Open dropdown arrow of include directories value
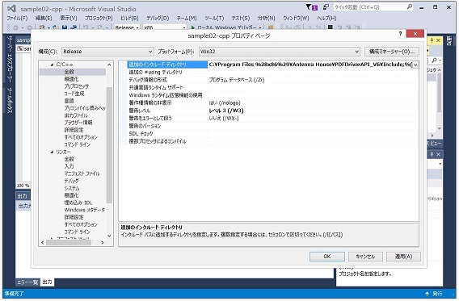This screenshot has width=459, height=301. tap(415, 65)
